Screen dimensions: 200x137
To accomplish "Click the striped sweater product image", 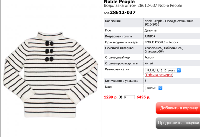I will pyautogui.click(x=50, y=74).
